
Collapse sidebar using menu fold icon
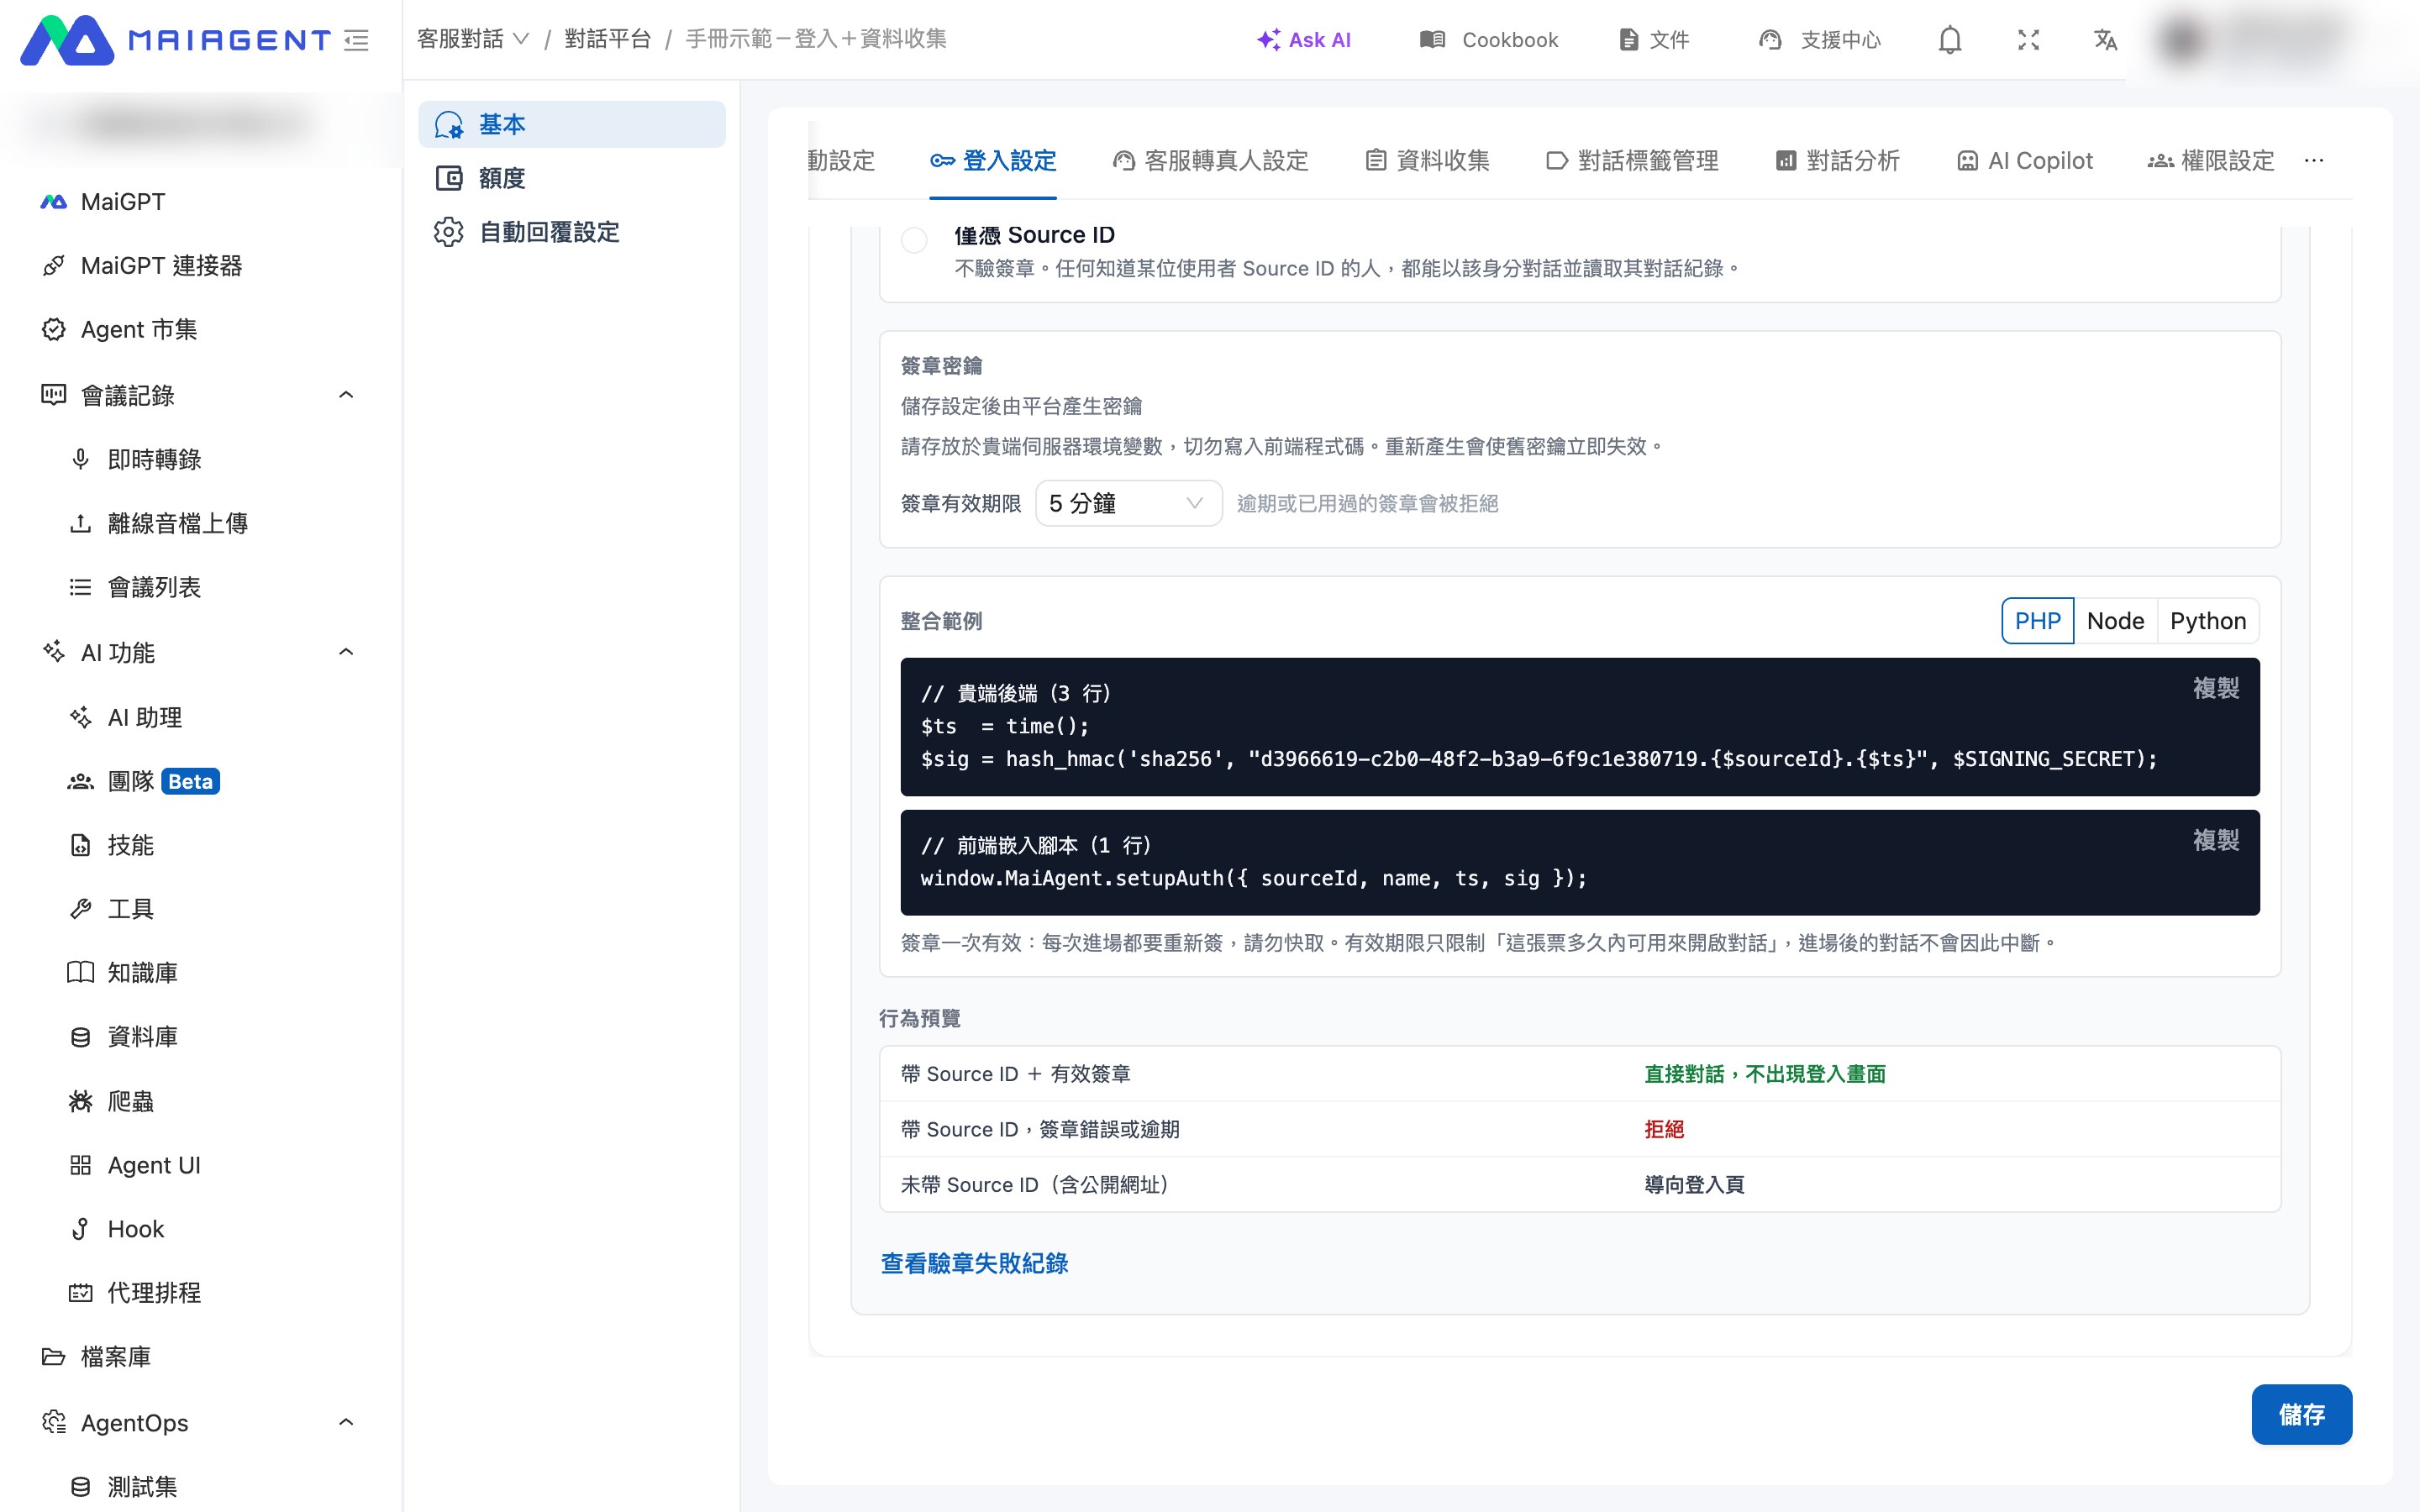357,40
